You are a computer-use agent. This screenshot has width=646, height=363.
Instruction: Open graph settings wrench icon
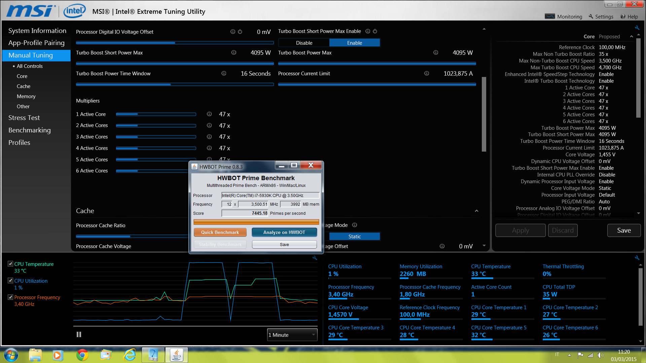coord(315,258)
